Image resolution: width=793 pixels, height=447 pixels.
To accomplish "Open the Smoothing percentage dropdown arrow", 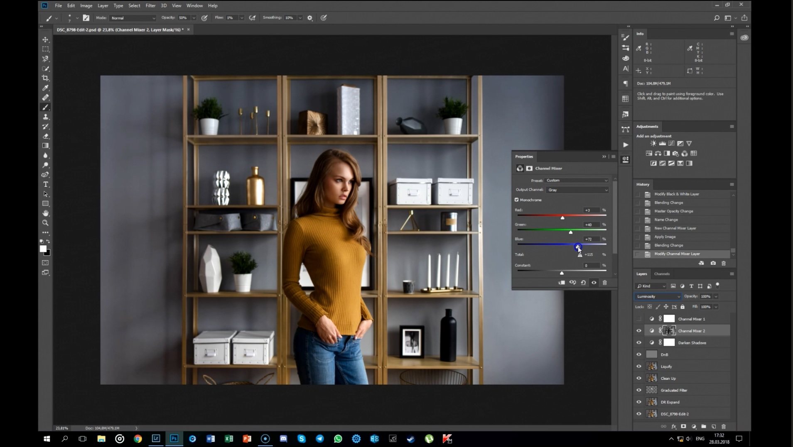I will tap(300, 18).
